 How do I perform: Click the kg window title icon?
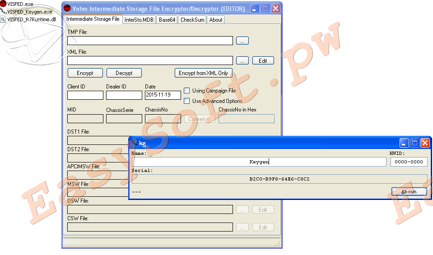[x=134, y=143]
